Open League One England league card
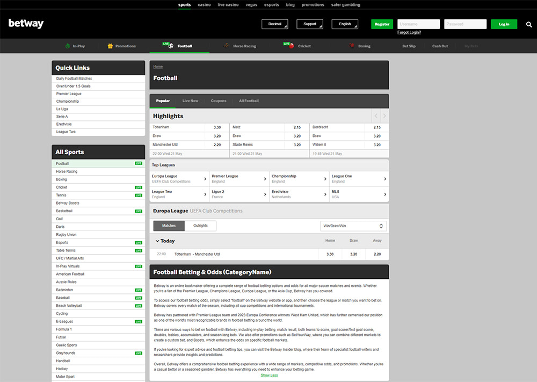 [x=359, y=179]
